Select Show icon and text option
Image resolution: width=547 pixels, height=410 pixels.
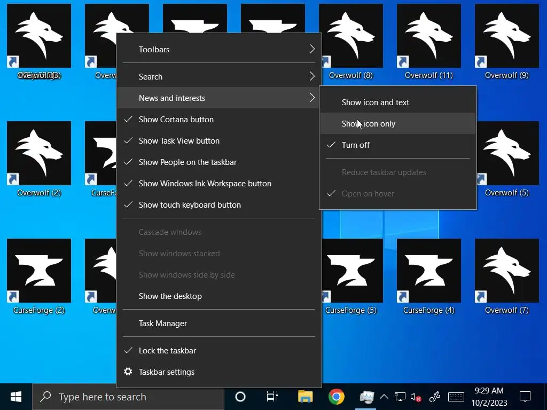(x=398, y=102)
